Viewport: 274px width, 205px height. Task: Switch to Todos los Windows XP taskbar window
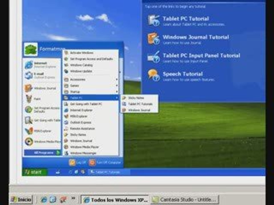pos(115,200)
